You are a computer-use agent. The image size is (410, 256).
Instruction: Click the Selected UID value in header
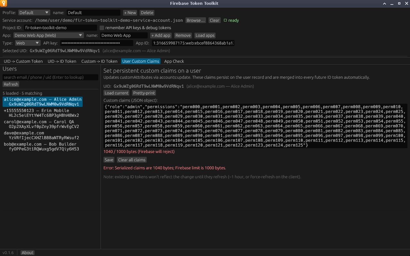(x=65, y=51)
